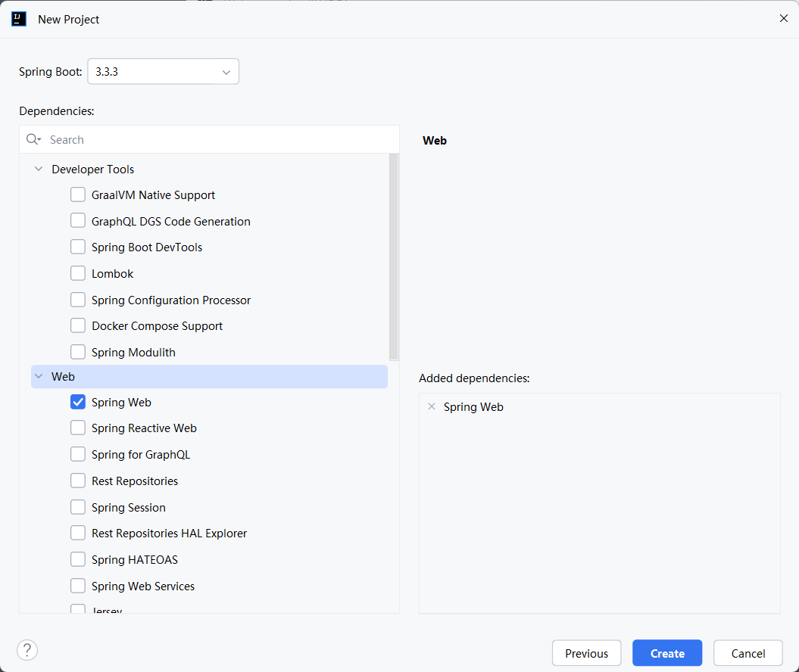Tick the Rest Repositories checkbox

[x=78, y=481]
